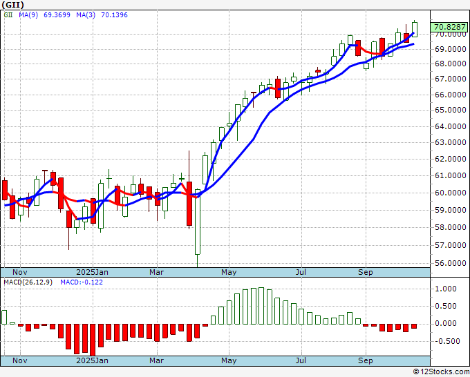
Task: Click the 67.0000 price axis label
Action: click(451, 79)
